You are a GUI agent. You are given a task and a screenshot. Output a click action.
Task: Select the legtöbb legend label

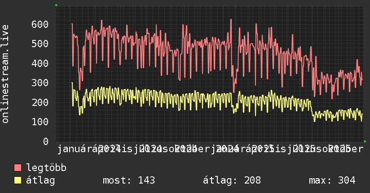(46, 168)
